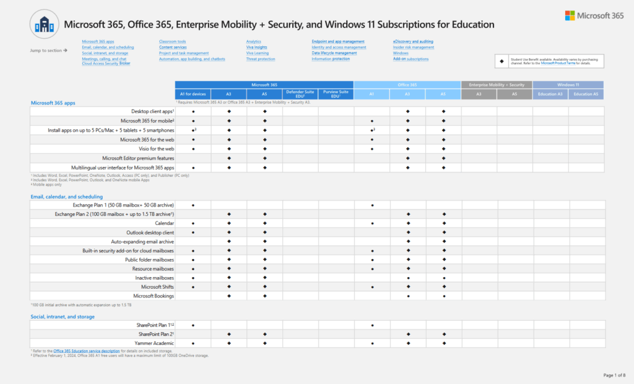Screen dimensions: 634x384
Task: Click the Windows 11 table group header
Action: [x=568, y=85]
